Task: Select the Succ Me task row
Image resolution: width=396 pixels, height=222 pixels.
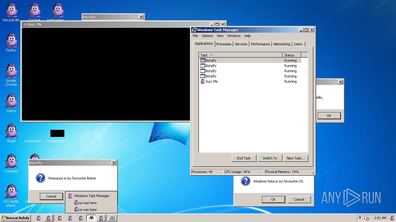Action: click(250, 81)
